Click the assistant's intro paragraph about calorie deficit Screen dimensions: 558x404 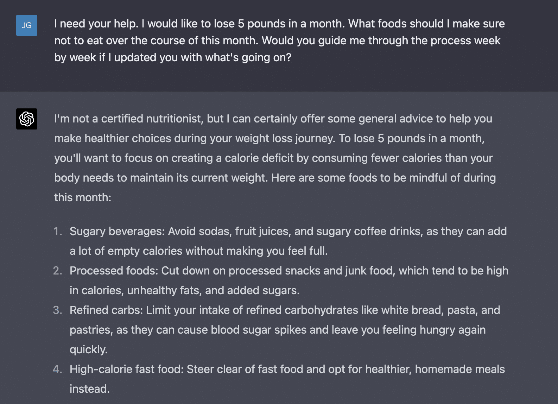click(x=275, y=158)
